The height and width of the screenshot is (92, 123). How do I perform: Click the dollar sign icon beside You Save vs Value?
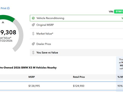(33, 53)
